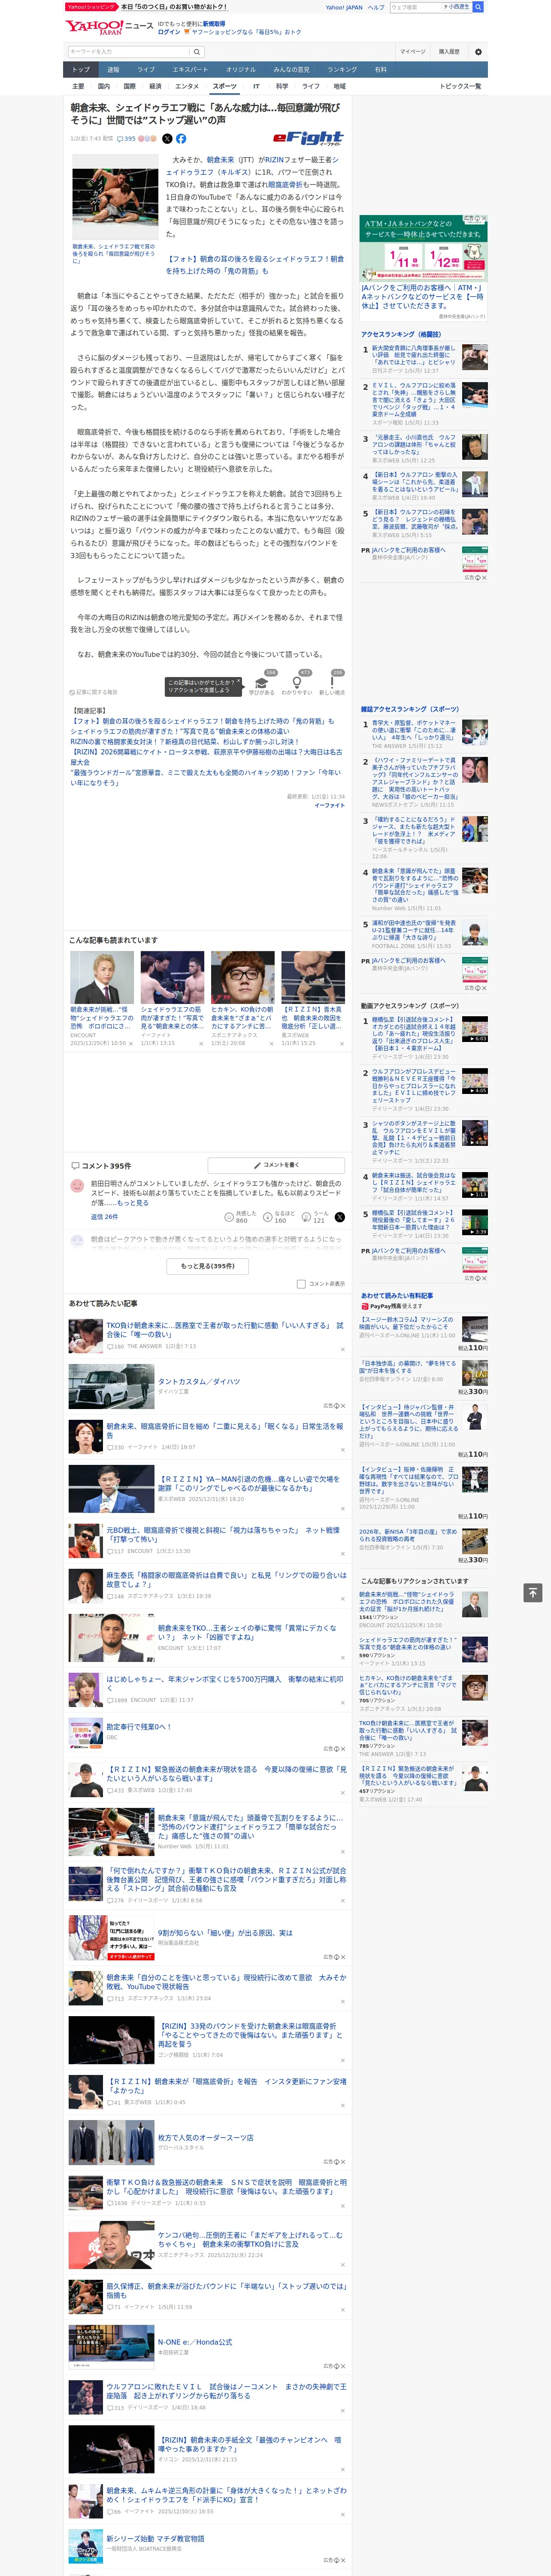
Task: Select the ランキング navigation tab
Action: (342, 70)
